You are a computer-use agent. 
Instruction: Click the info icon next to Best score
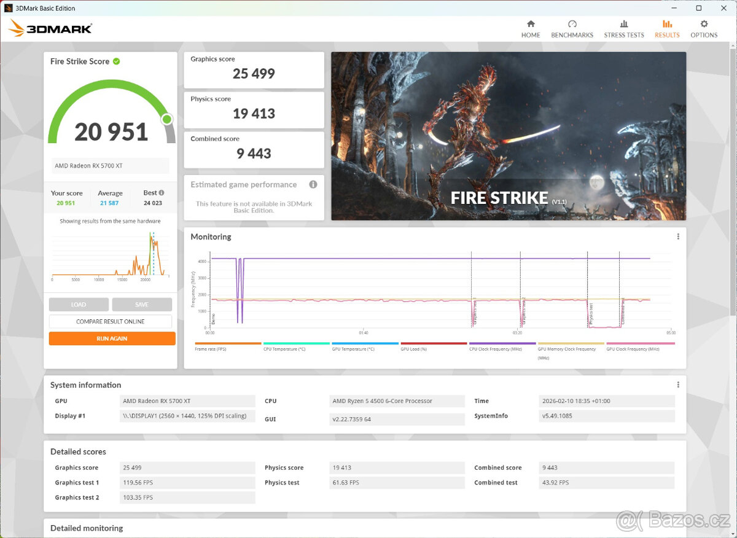163,192
